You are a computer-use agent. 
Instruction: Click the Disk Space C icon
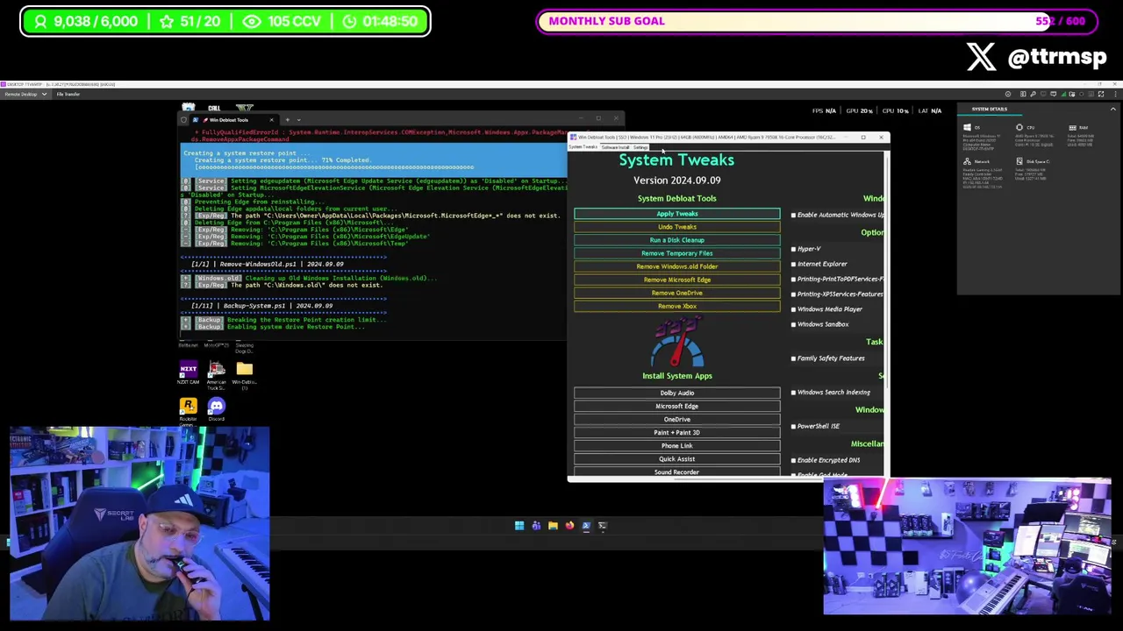[x=1019, y=161]
